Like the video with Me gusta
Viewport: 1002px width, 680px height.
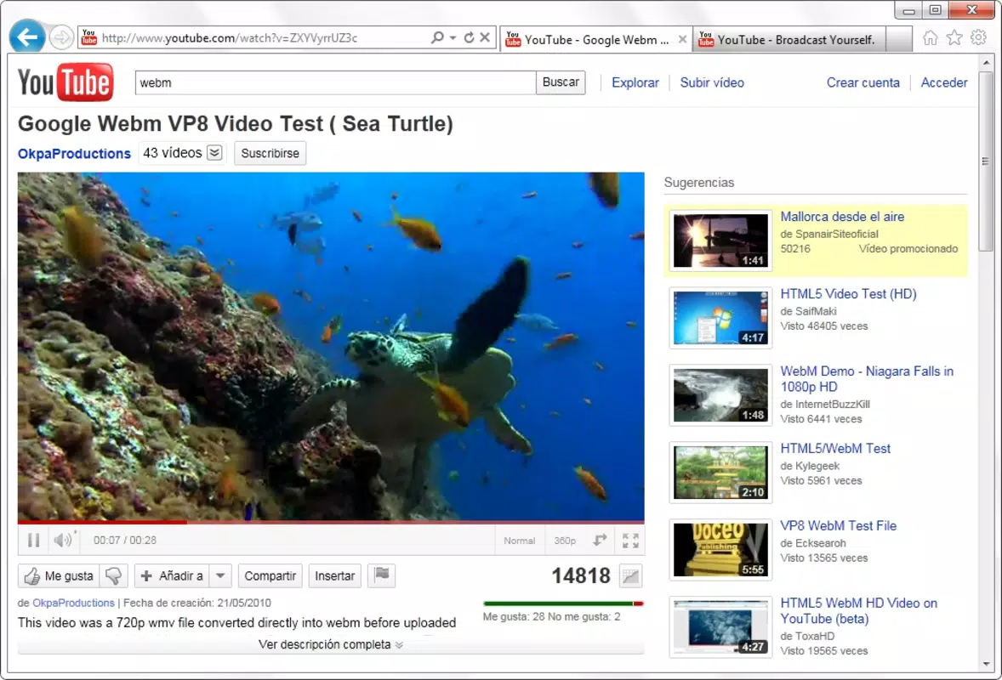click(58, 576)
